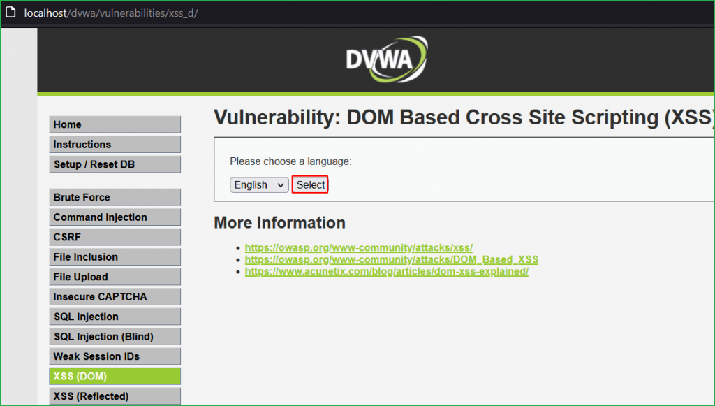Select the highlighted XSS (DOM) item
The width and height of the screenshot is (715, 406).
point(115,377)
